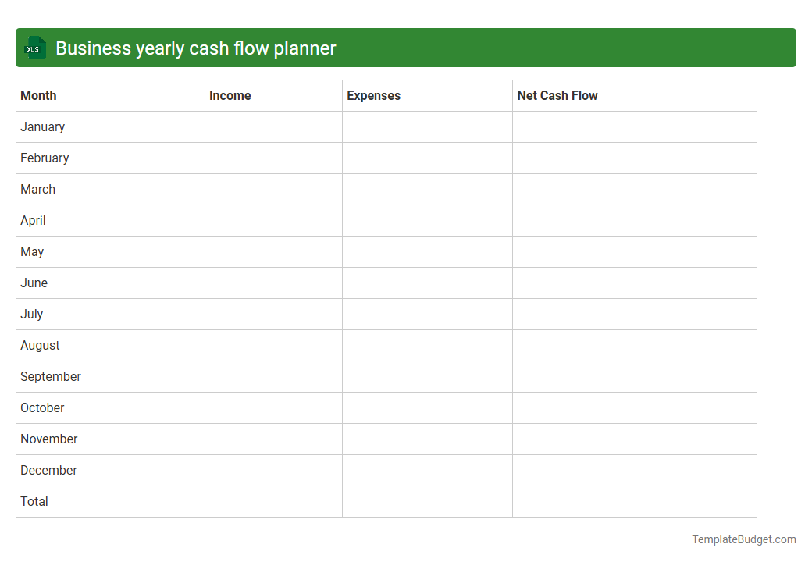Click the Income cell for December
The image size is (812, 562).
pyautogui.click(x=272, y=470)
